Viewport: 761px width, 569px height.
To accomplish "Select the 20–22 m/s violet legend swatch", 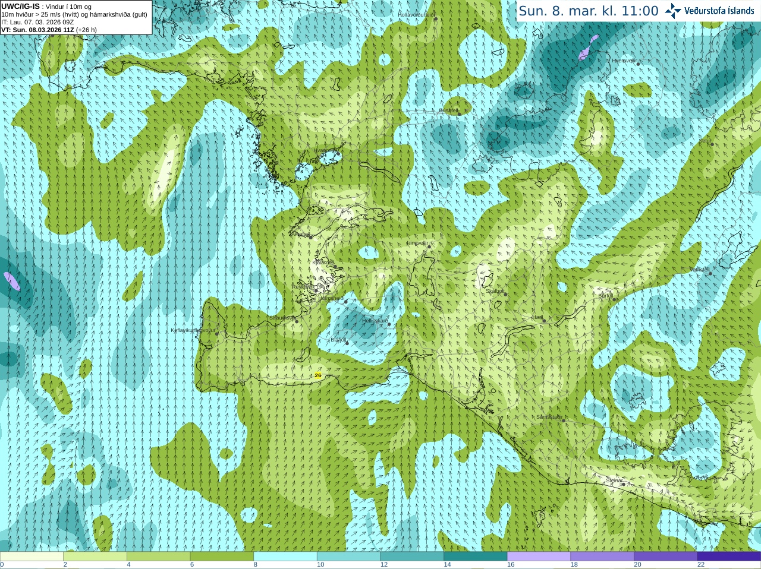I will pyautogui.click(x=666, y=557).
